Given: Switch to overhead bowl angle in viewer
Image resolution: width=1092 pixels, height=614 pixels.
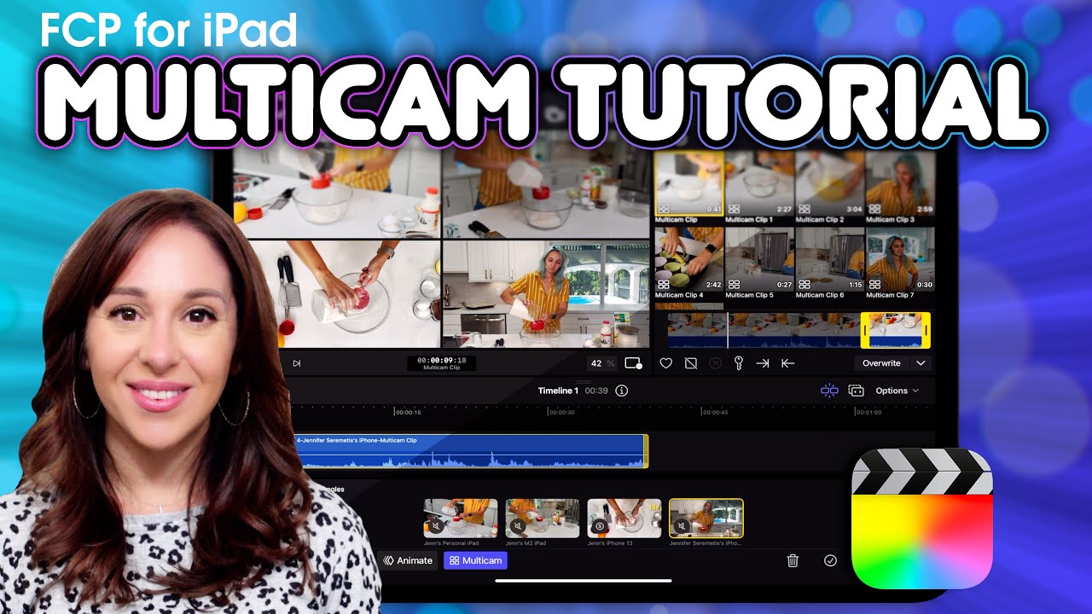Looking at the screenshot, I should (356, 294).
